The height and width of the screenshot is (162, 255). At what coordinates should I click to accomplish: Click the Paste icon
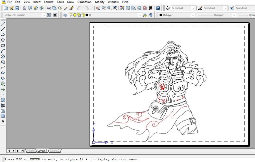pos(60,8)
